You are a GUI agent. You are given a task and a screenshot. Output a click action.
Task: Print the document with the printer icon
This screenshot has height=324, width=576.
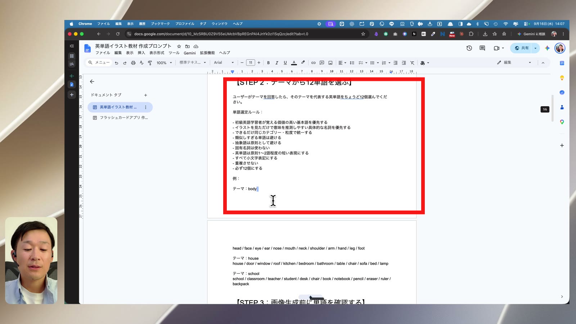click(x=133, y=63)
